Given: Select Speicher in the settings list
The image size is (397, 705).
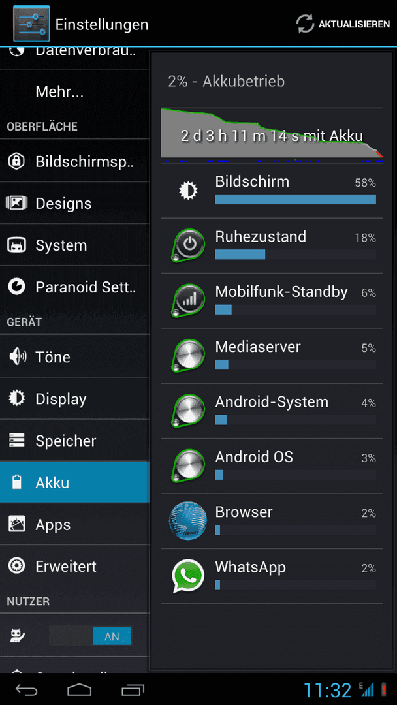Looking at the screenshot, I should click(x=74, y=441).
